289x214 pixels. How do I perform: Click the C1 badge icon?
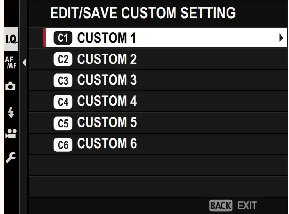tap(63, 39)
